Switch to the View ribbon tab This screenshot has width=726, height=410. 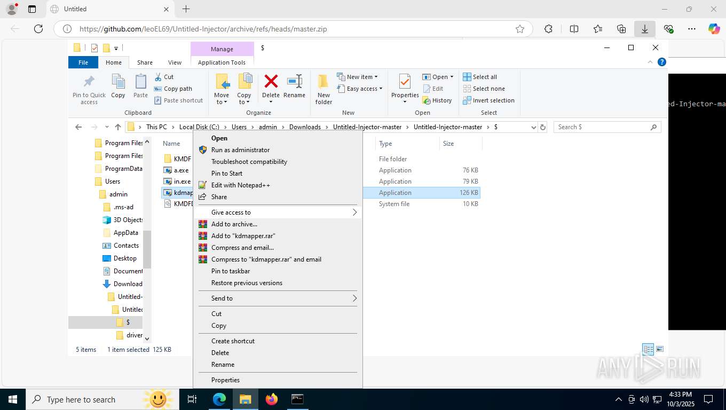175,62
